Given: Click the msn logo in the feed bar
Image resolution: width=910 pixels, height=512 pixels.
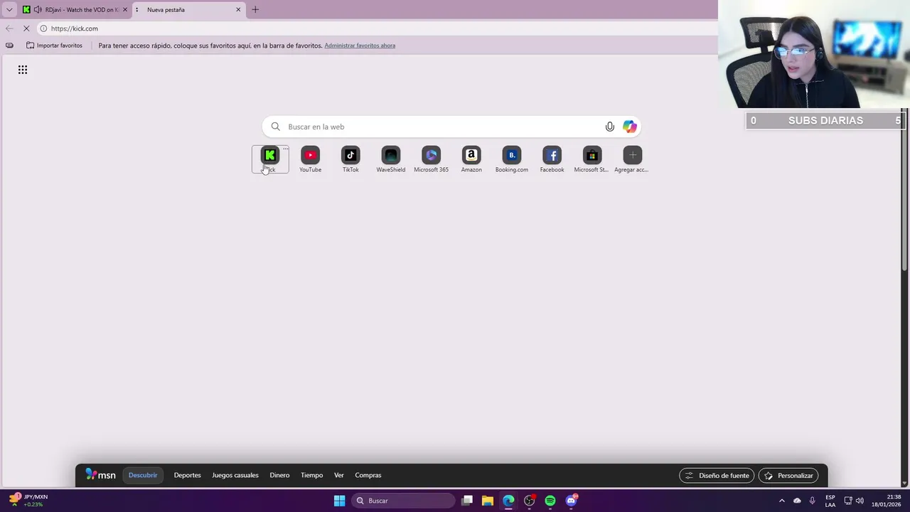Looking at the screenshot, I should (100, 475).
